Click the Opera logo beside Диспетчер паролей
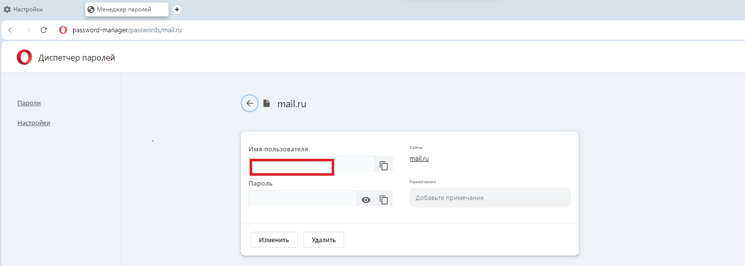Screen dimensions: 745x266 [24, 58]
